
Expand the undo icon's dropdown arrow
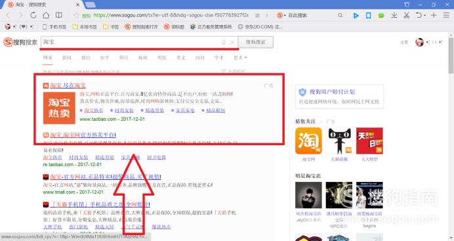[424, 16]
